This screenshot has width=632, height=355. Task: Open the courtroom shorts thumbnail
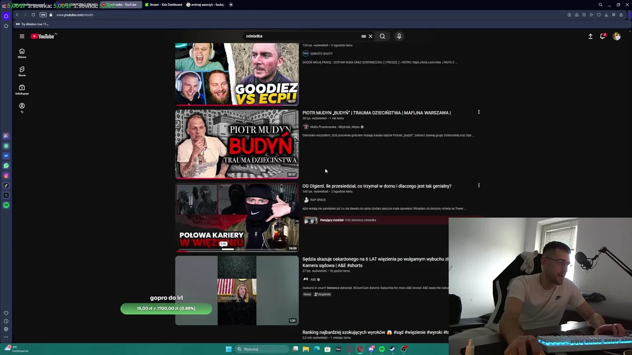[x=237, y=290]
